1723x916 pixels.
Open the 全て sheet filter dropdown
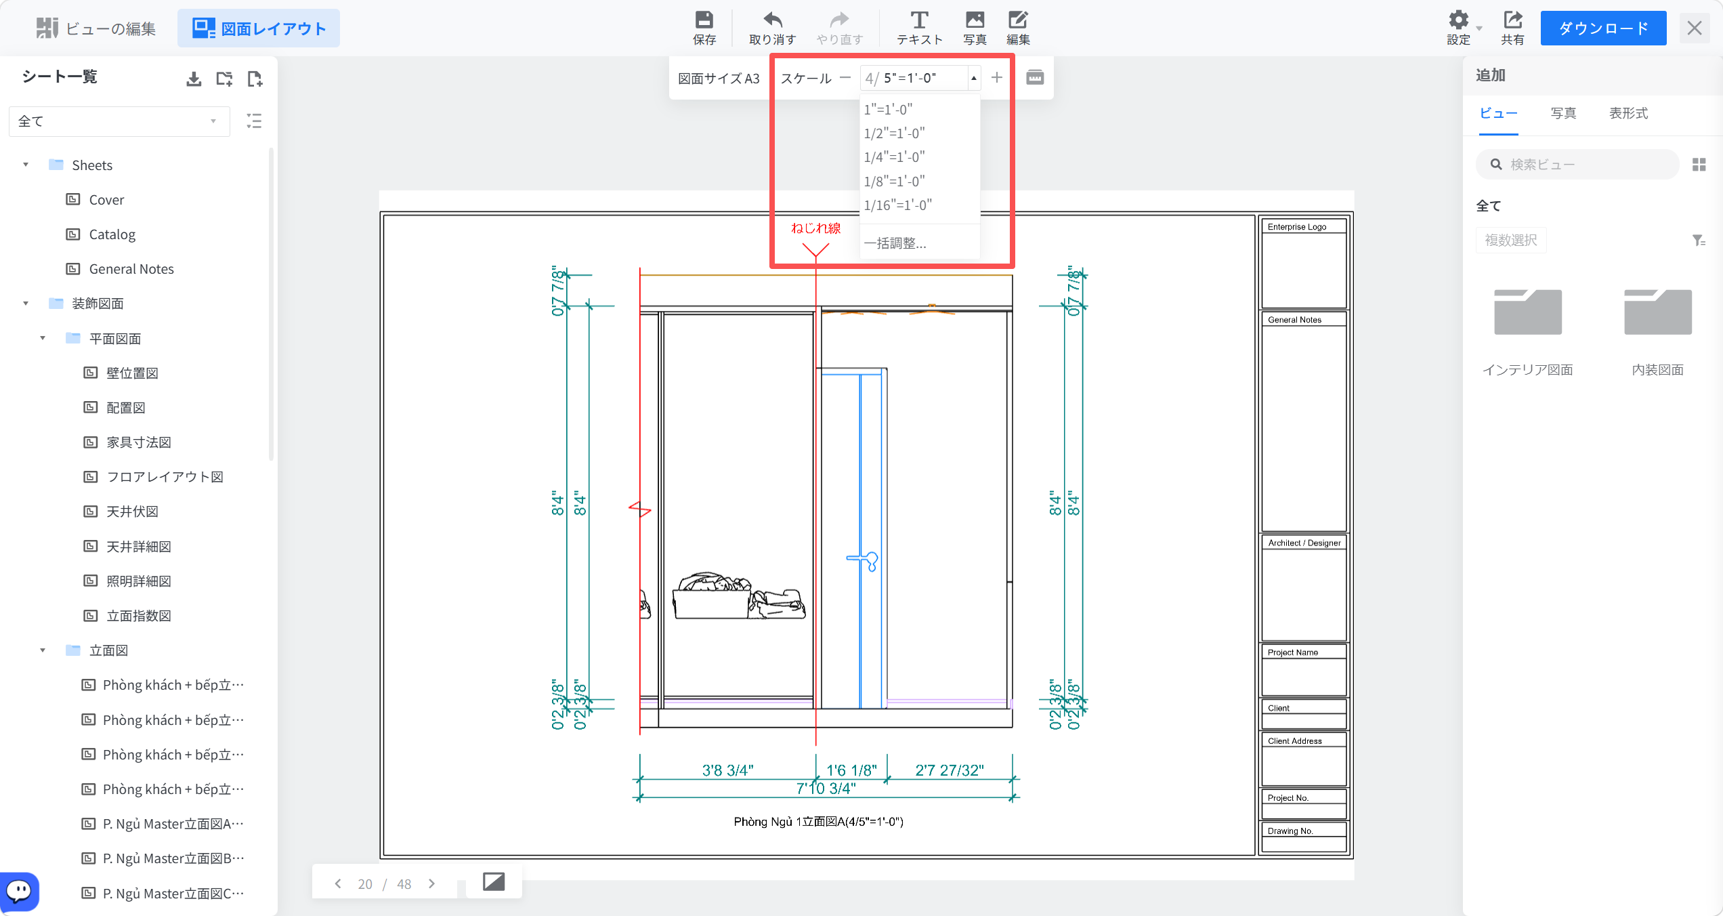click(119, 121)
